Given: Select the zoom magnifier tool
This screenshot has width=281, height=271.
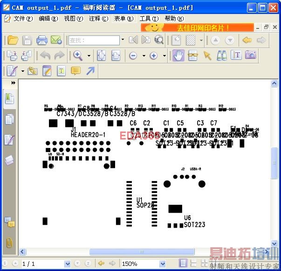Looking at the screenshot, I should click(78, 56).
